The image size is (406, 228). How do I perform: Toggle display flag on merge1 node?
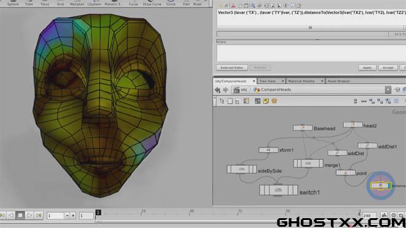pyautogui.click(x=321, y=163)
